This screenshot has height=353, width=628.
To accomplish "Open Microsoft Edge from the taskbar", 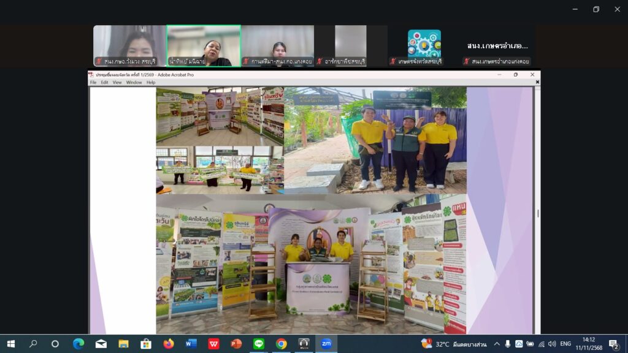I will coord(78,344).
